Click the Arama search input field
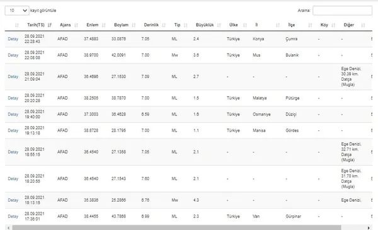 342,11
